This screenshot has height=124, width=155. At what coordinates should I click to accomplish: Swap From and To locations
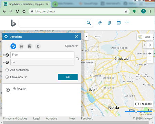[x=78, y=59]
